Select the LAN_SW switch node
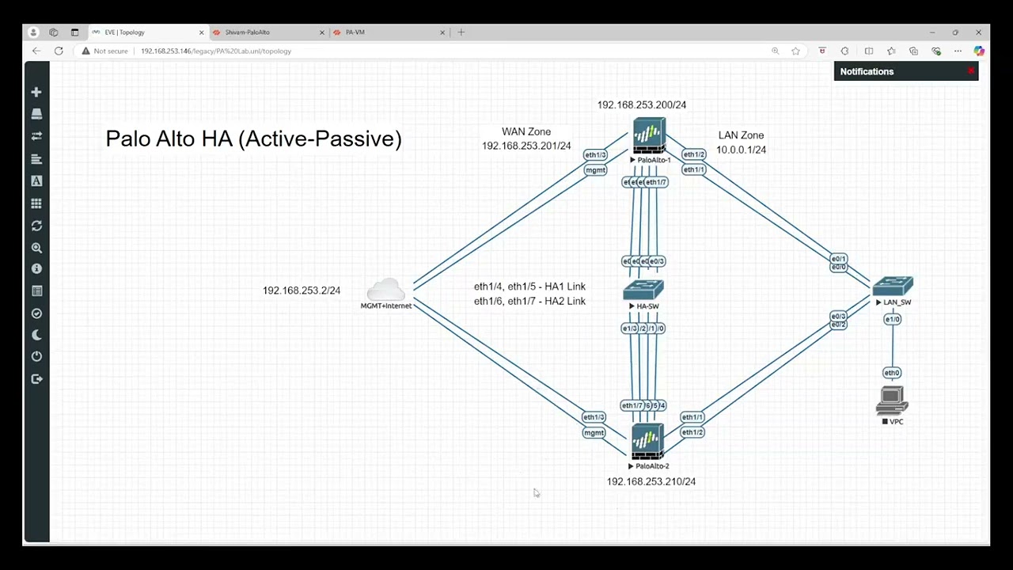 tap(893, 287)
